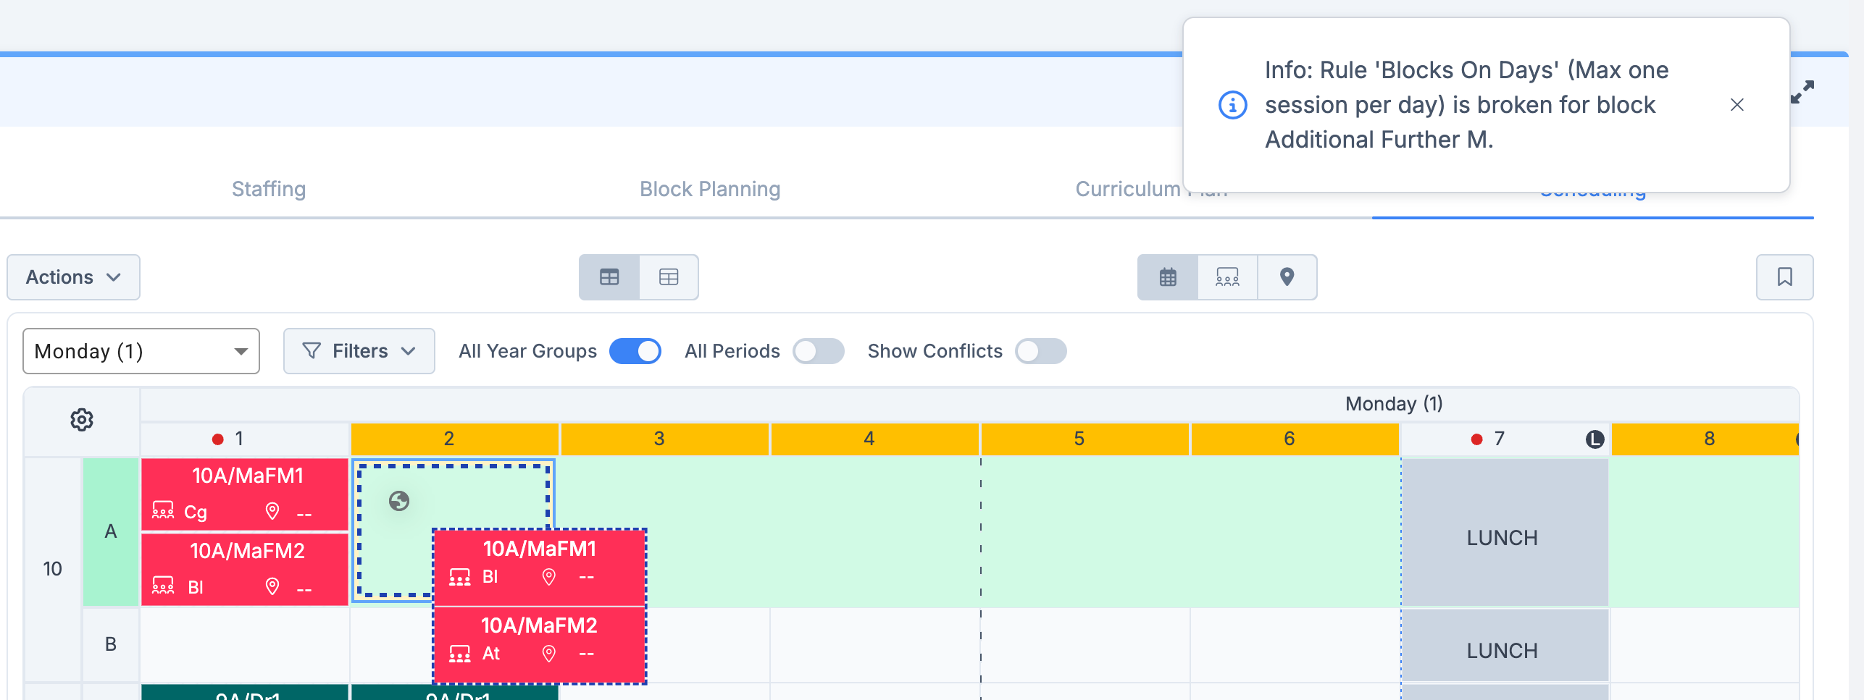Dismiss the Blocks On Days notification
1864x700 pixels.
click(x=1736, y=105)
